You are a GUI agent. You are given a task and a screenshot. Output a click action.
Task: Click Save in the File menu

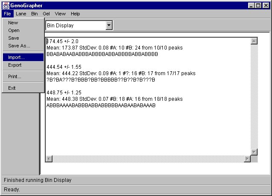[x=14, y=38]
